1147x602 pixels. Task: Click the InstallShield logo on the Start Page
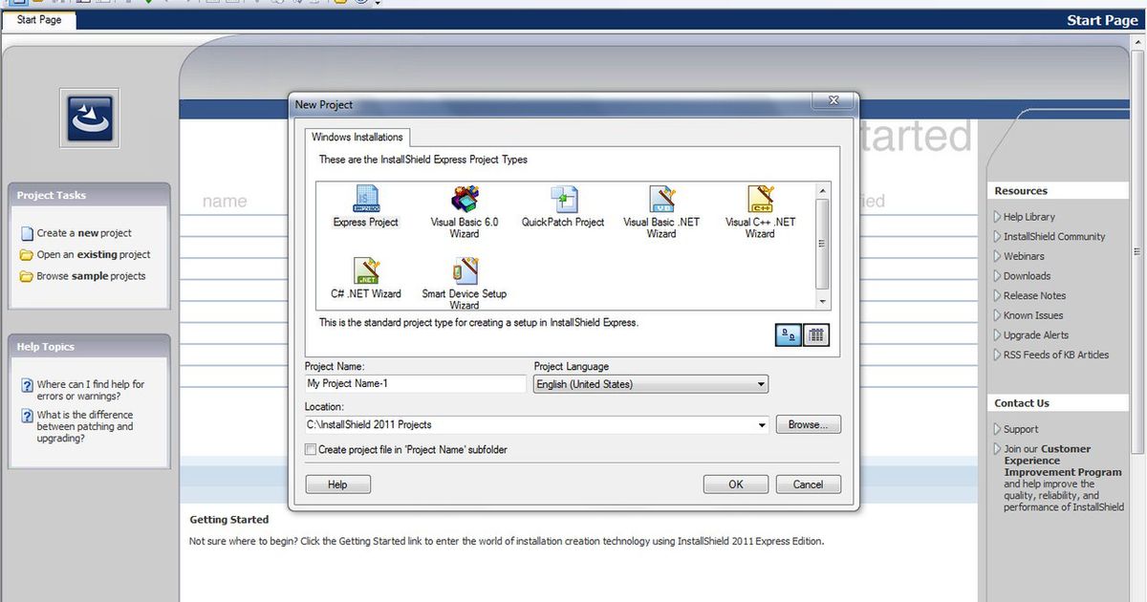point(89,118)
